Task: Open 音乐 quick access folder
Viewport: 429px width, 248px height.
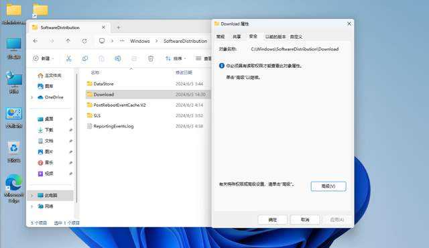Action: point(46,163)
